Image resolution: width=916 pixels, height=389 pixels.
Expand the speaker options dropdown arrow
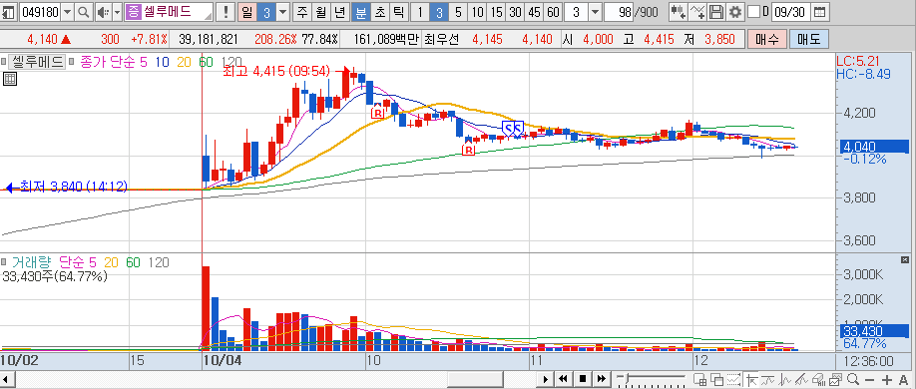coord(117,11)
